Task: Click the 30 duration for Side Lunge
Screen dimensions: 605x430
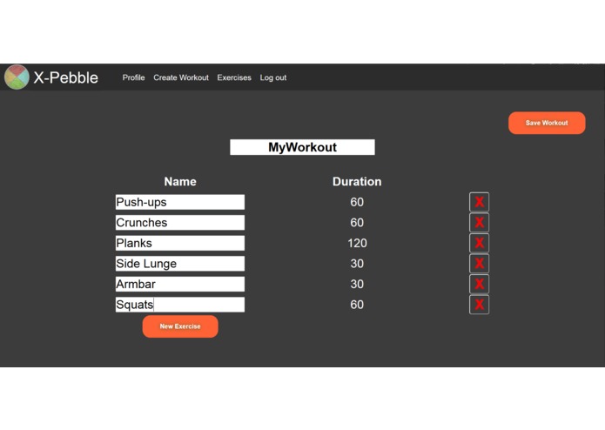Action: (x=357, y=264)
